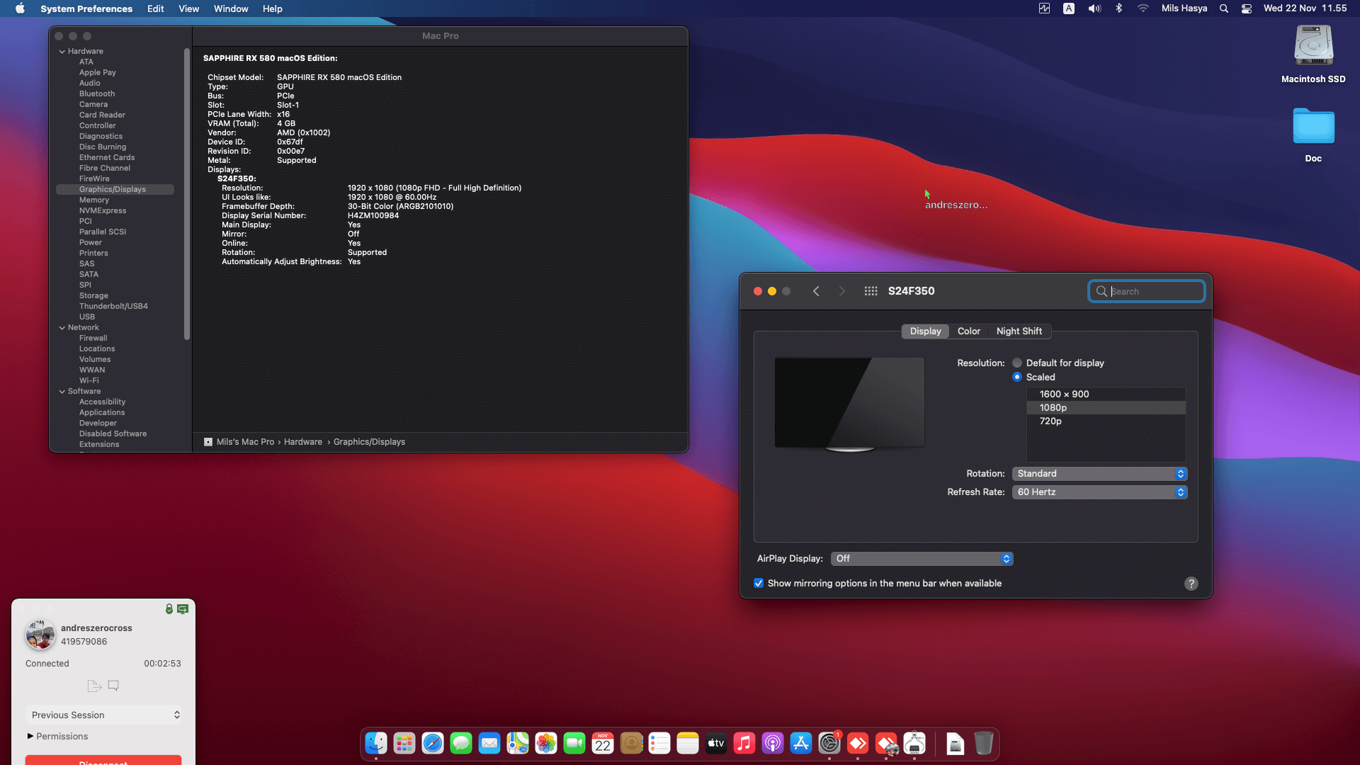This screenshot has width=1360, height=765.
Task: Click the green lock icon in AnyDesk panel
Action: tap(169, 609)
